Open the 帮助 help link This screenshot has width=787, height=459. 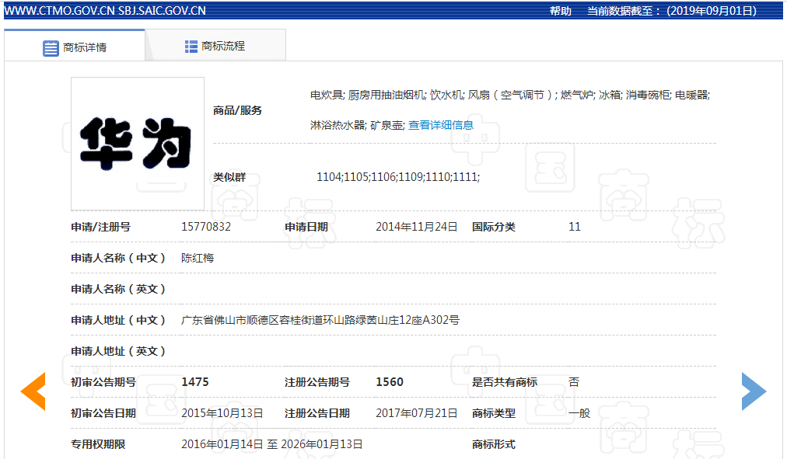point(560,11)
